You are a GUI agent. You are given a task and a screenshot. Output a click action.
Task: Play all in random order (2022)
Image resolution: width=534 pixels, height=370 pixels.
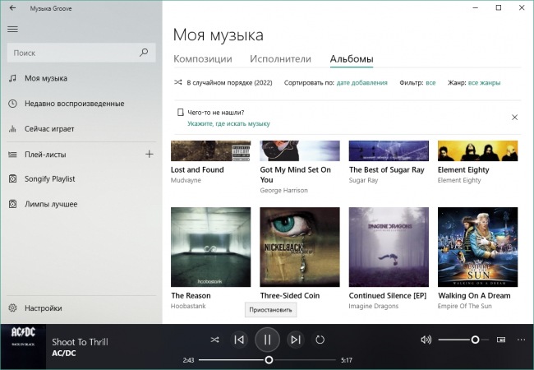(223, 82)
